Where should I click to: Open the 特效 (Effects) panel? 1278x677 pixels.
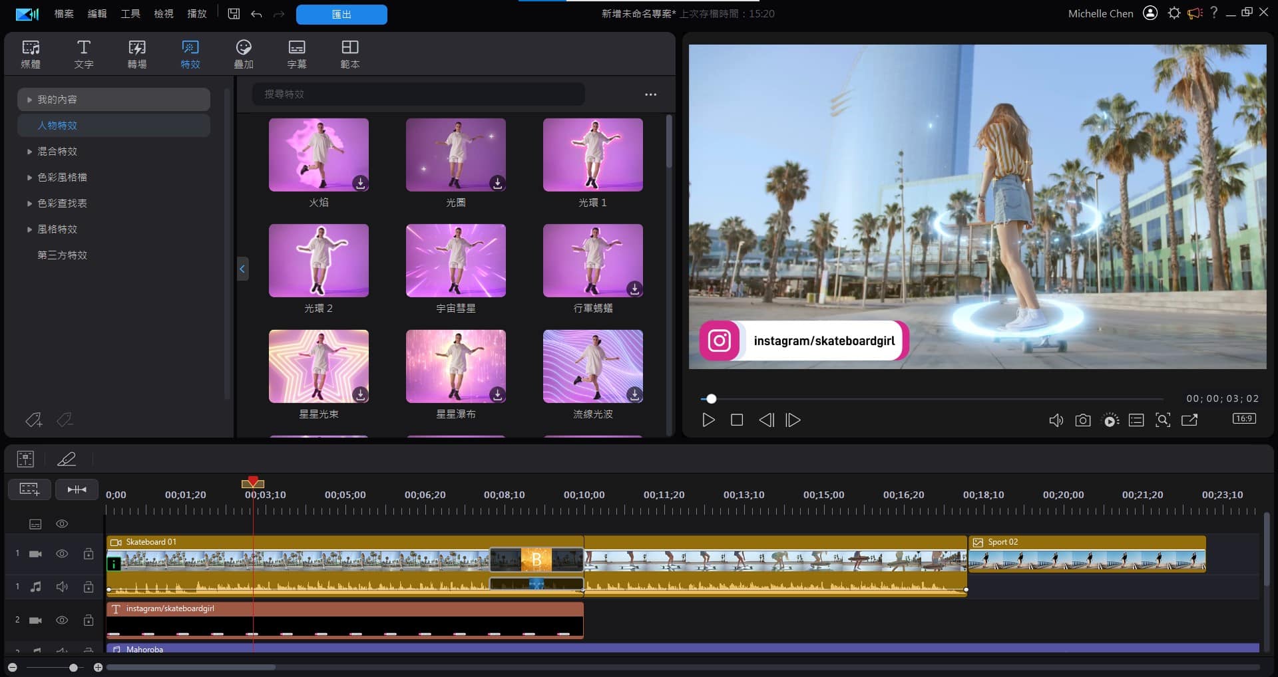coord(190,53)
